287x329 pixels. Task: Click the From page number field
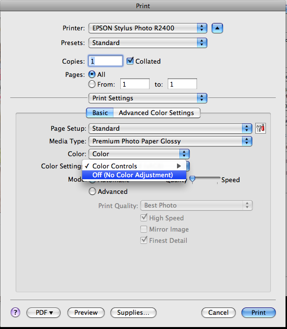[x=135, y=84]
